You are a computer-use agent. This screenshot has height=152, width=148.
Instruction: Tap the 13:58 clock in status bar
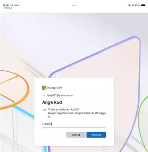point(6,5)
